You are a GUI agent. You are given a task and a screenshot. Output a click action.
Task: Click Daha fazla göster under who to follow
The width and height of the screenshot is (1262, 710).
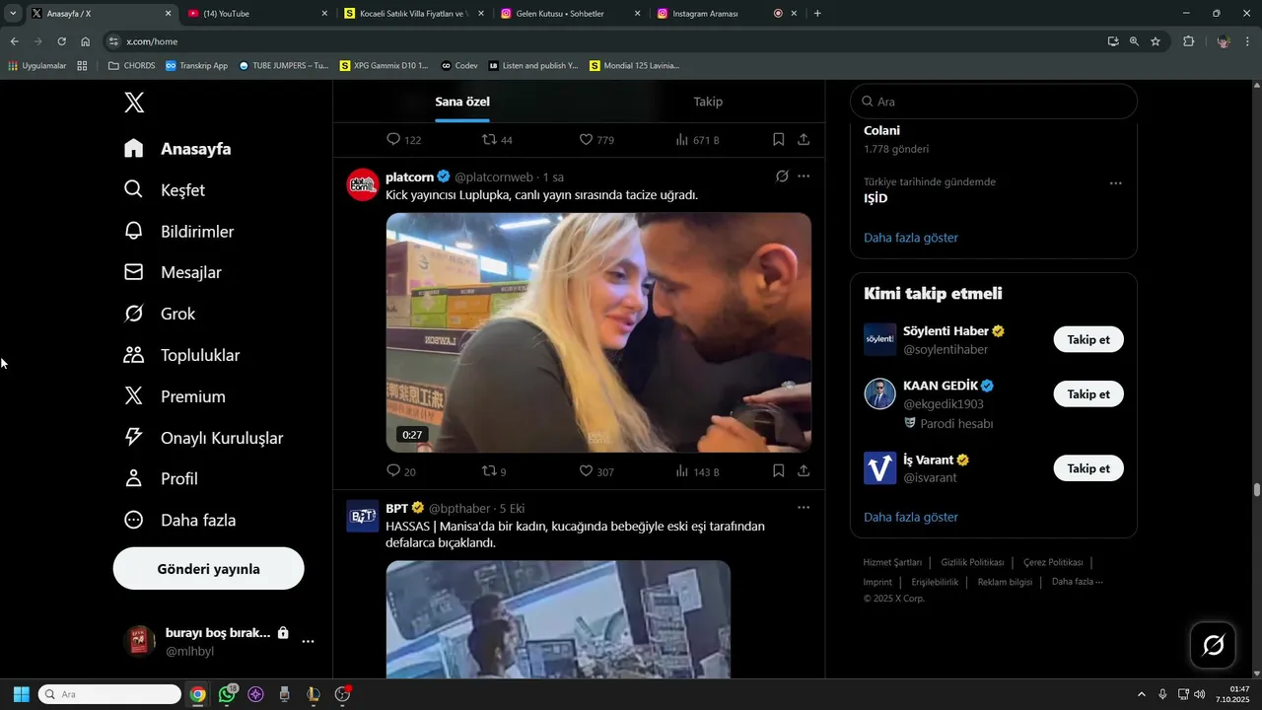click(x=911, y=517)
